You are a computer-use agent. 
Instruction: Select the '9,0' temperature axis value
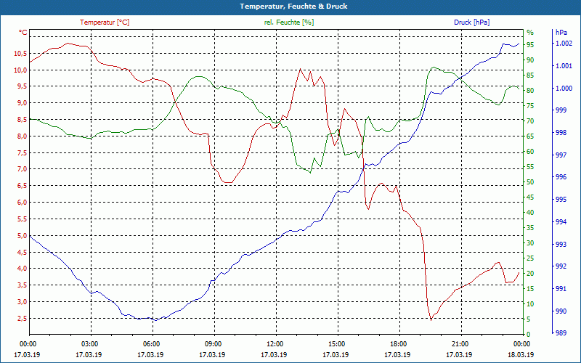click(x=22, y=103)
